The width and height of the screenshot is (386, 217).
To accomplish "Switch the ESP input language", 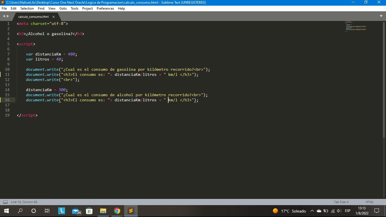I will (x=348, y=211).
